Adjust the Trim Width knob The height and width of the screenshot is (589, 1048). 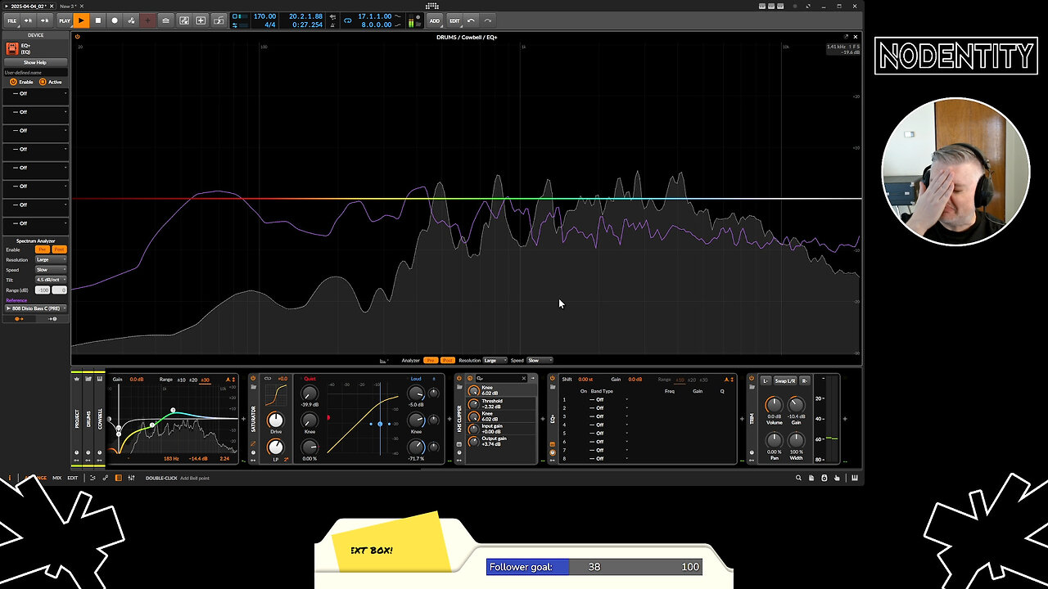(x=796, y=439)
